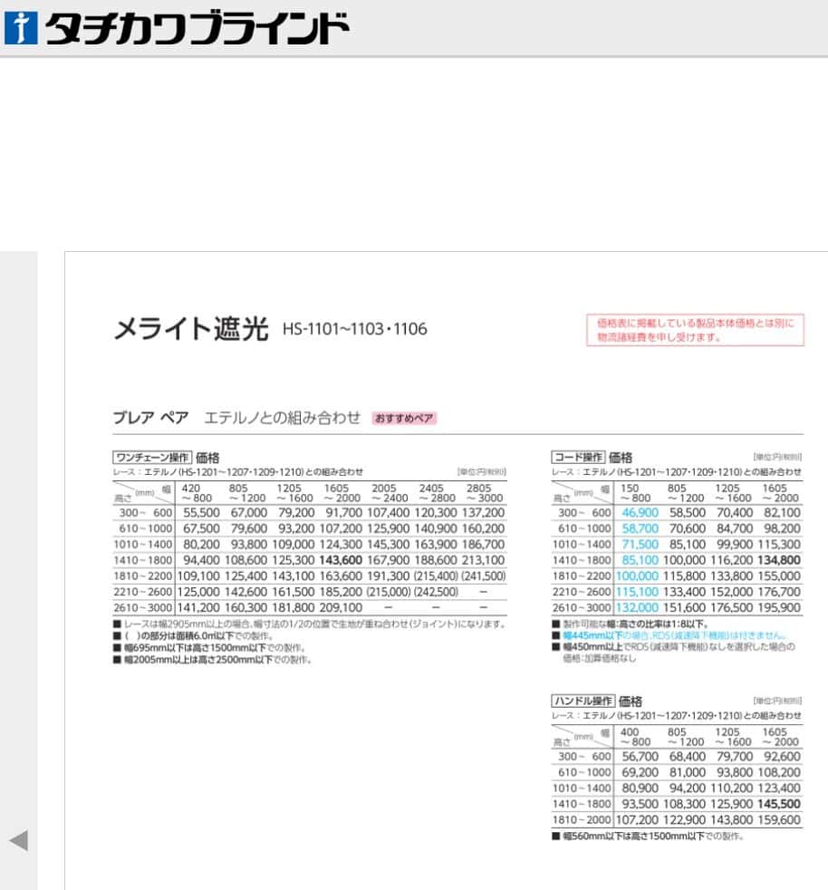Screen dimensions: 828x890
Task: Click the メライト遮光 product heading
Action: tap(191, 329)
